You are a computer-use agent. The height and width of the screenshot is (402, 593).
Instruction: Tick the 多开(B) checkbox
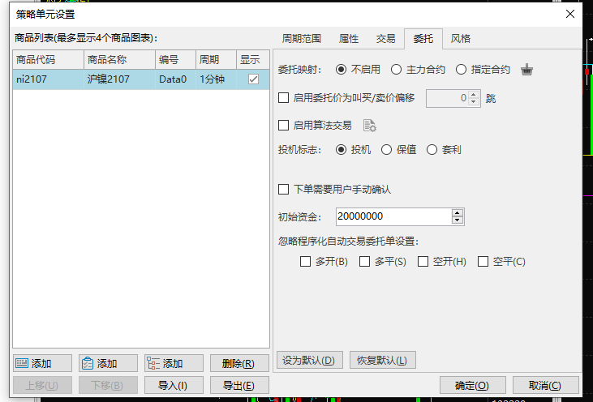click(x=305, y=262)
